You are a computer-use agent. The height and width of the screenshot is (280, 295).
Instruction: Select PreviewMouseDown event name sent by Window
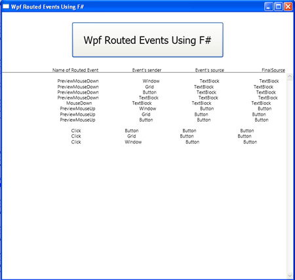click(x=78, y=81)
